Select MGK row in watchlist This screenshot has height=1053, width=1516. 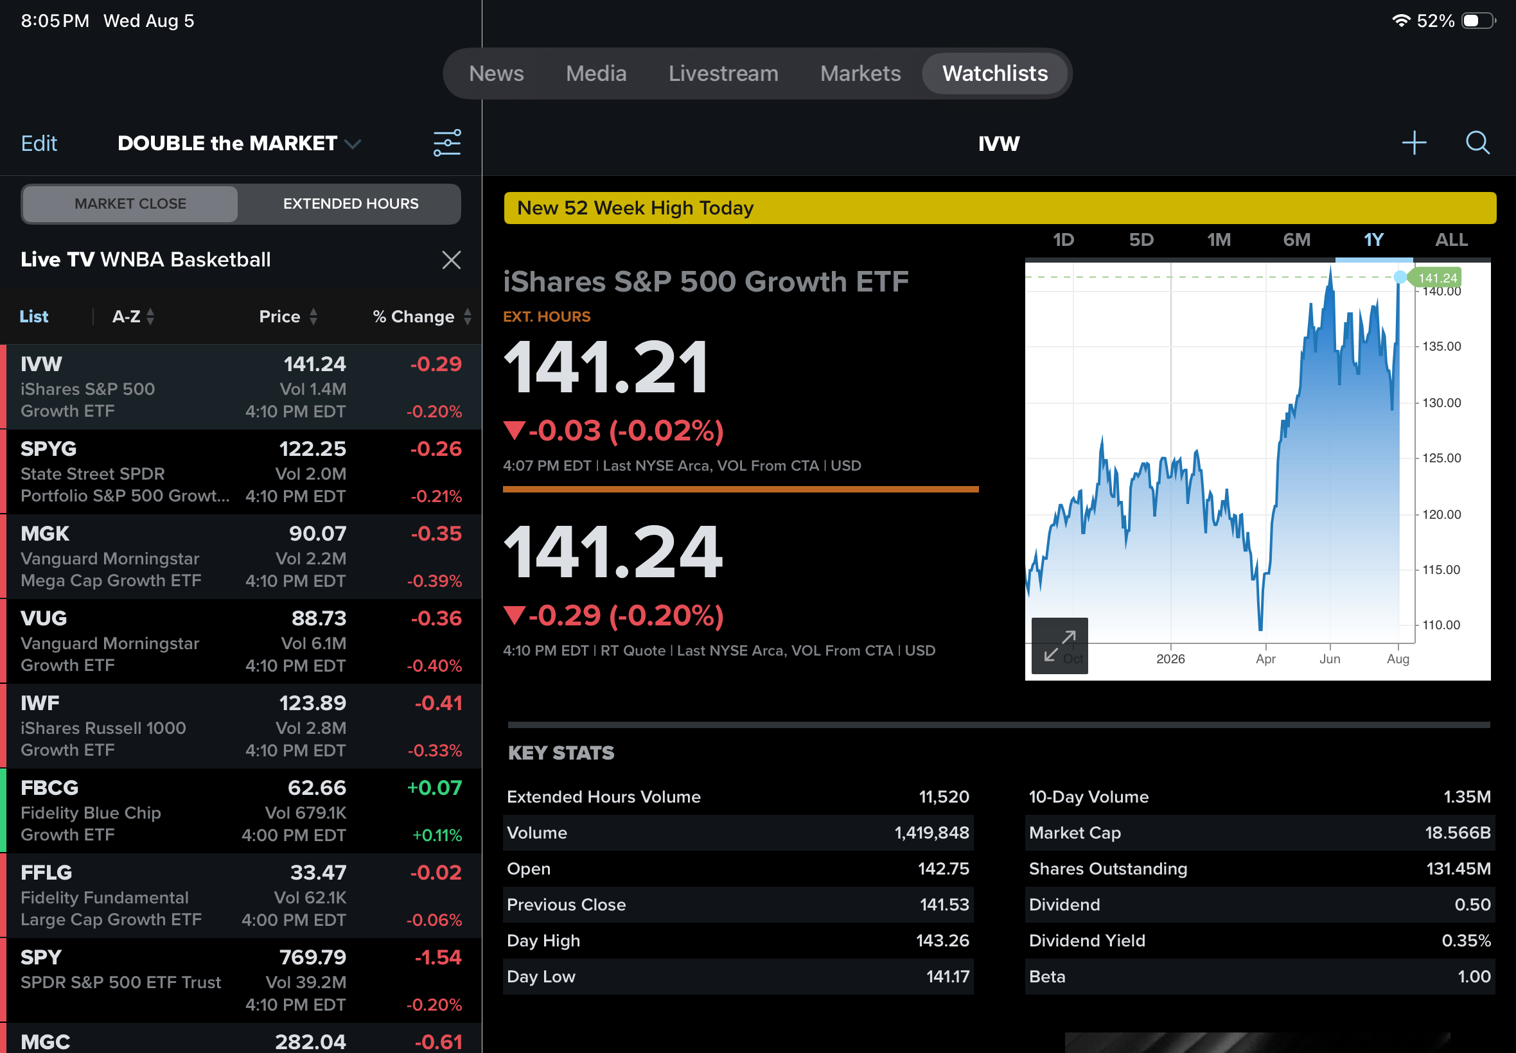241,557
